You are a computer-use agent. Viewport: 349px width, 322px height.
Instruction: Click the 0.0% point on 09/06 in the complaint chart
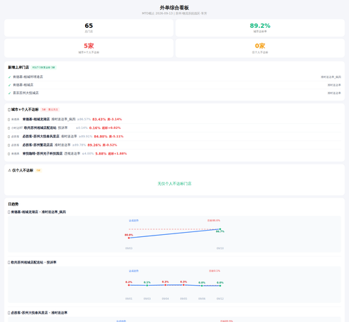202,286
